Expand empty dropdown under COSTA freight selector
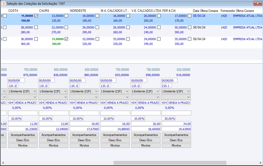The image size is (263, 166). (x=22, y=97)
